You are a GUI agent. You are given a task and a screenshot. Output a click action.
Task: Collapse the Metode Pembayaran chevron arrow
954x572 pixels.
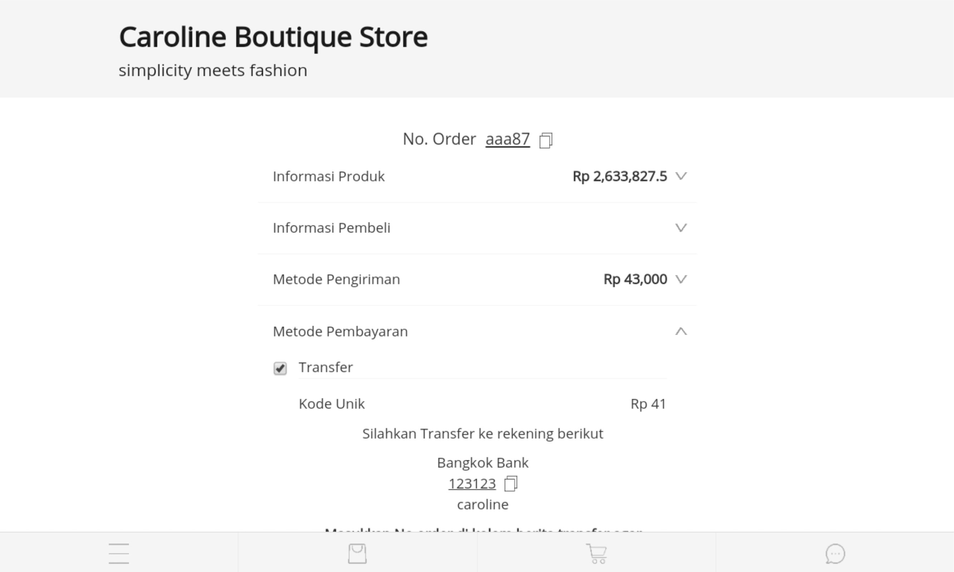(x=681, y=331)
